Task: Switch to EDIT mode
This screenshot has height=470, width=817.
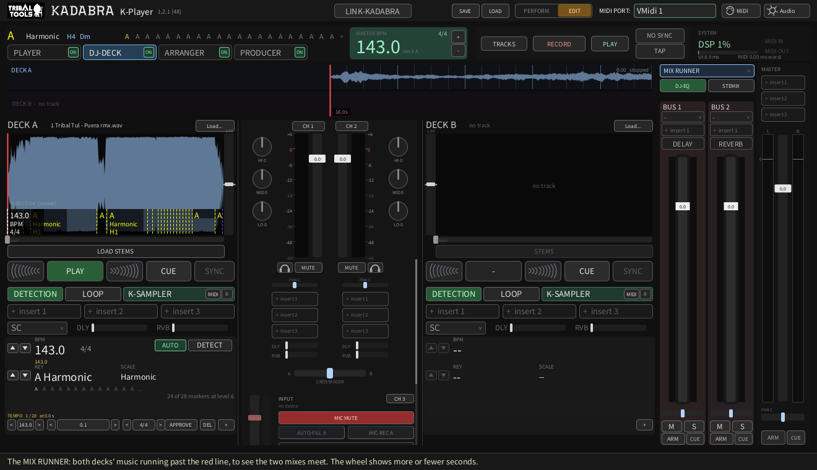Action: [575, 11]
